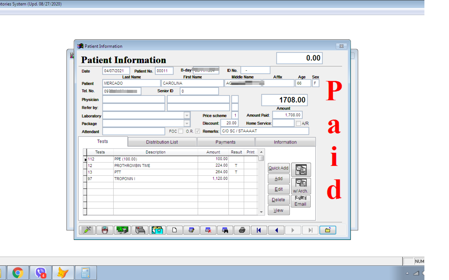Click the masked face icon in toolbar

[105, 230]
